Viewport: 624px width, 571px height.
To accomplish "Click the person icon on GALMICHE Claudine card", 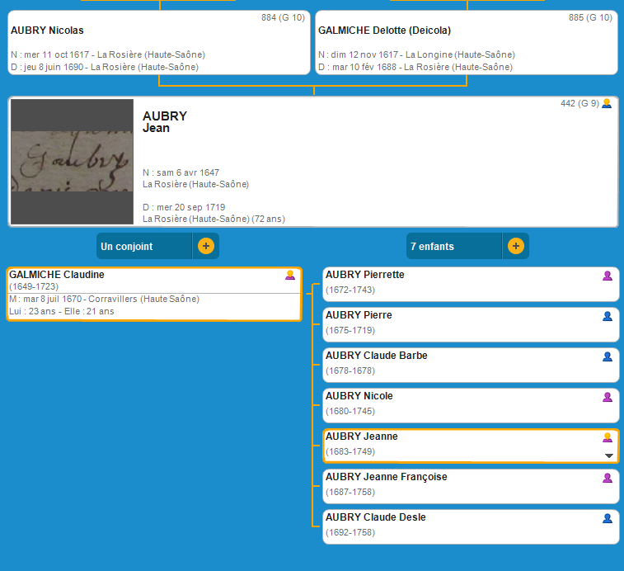I will click(290, 275).
